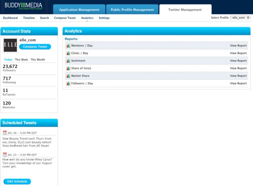253x186 pixels.
Task: Show This Month account stats
Action: tap(38, 60)
